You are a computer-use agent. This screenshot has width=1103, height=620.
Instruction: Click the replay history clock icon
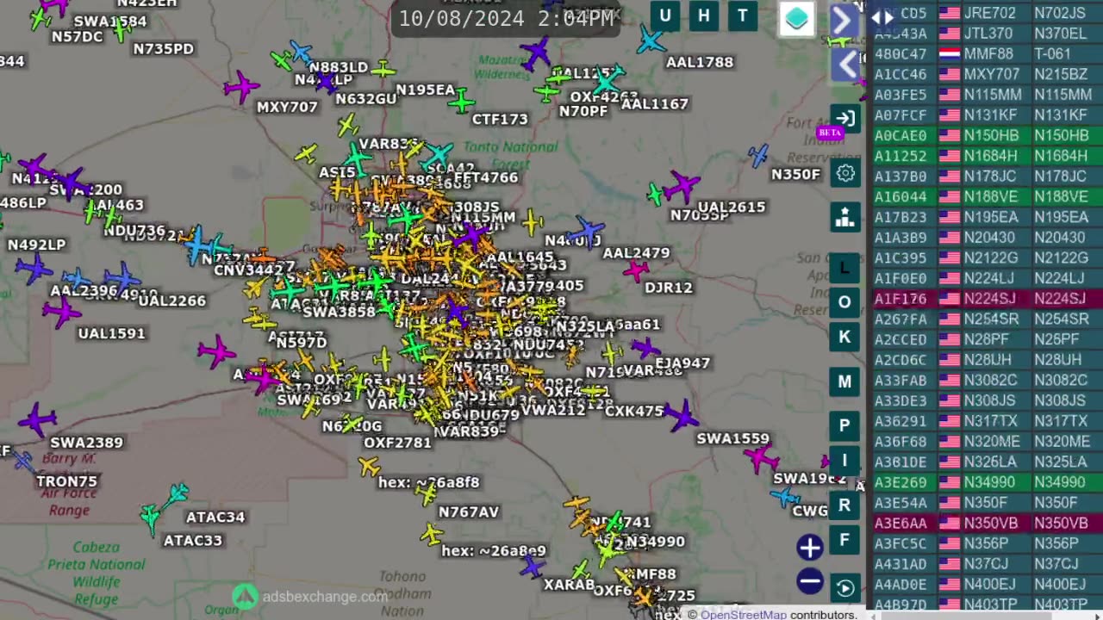click(x=844, y=588)
